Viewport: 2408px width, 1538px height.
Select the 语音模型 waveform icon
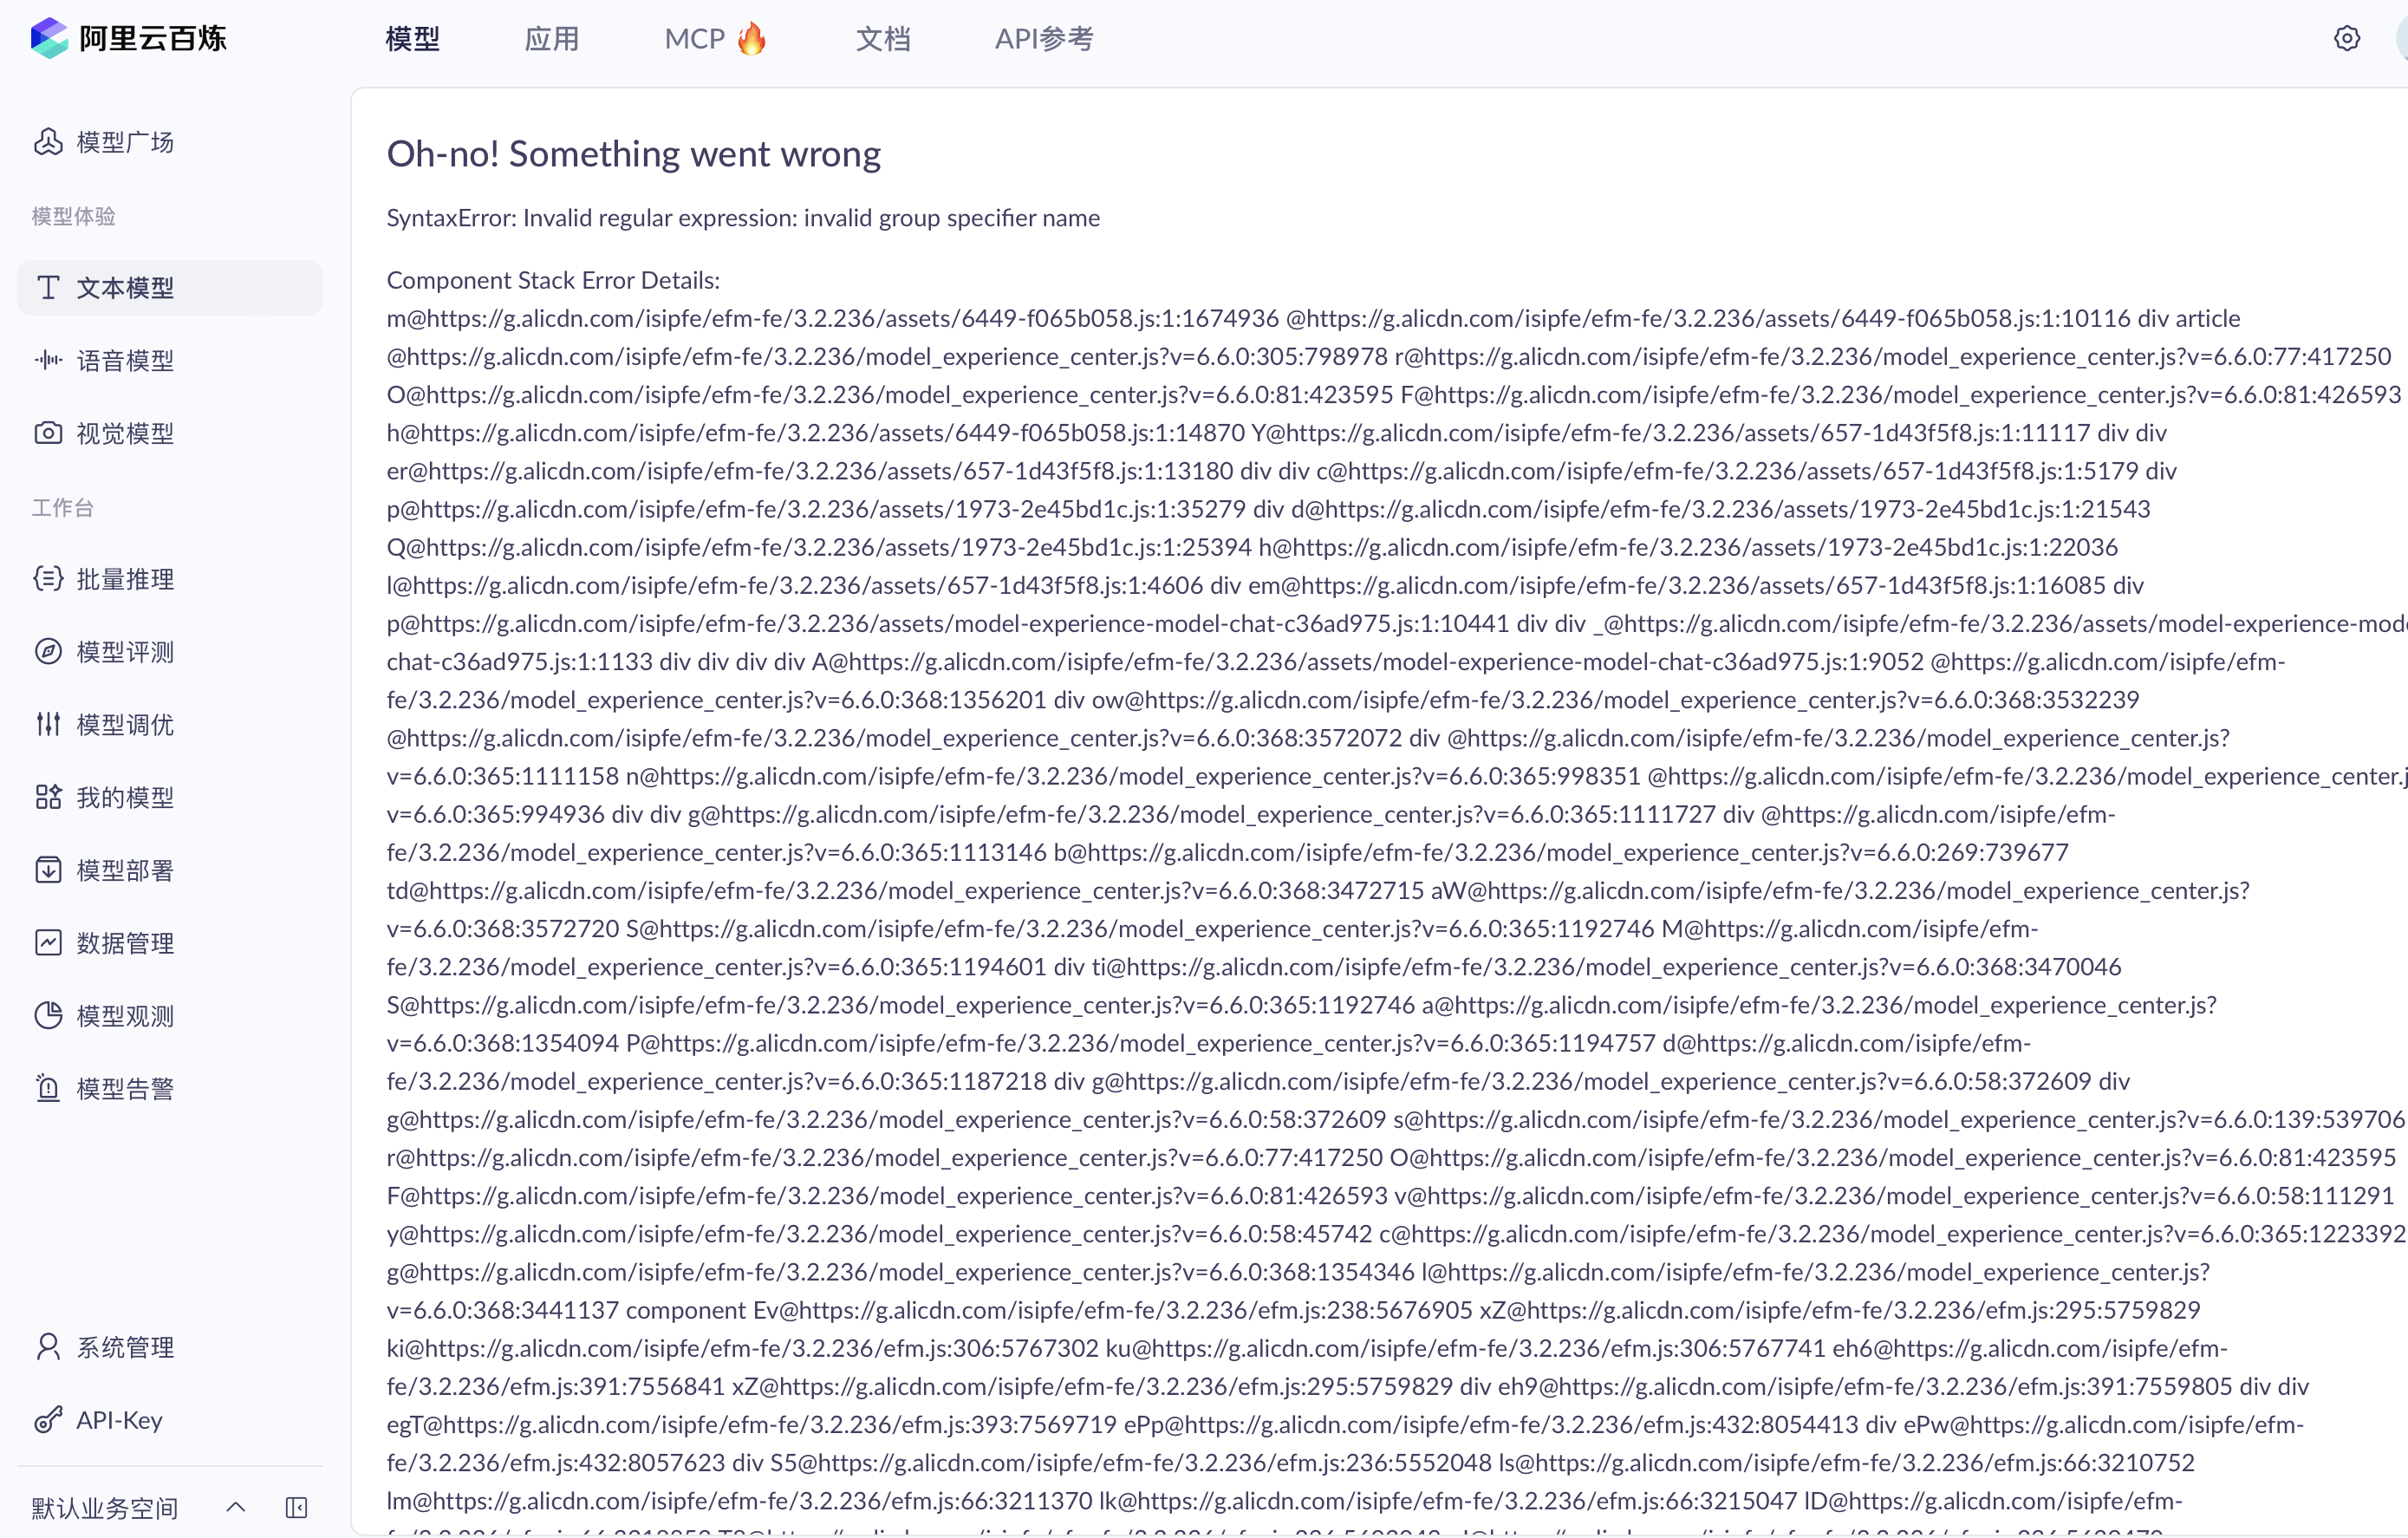pos(48,360)
